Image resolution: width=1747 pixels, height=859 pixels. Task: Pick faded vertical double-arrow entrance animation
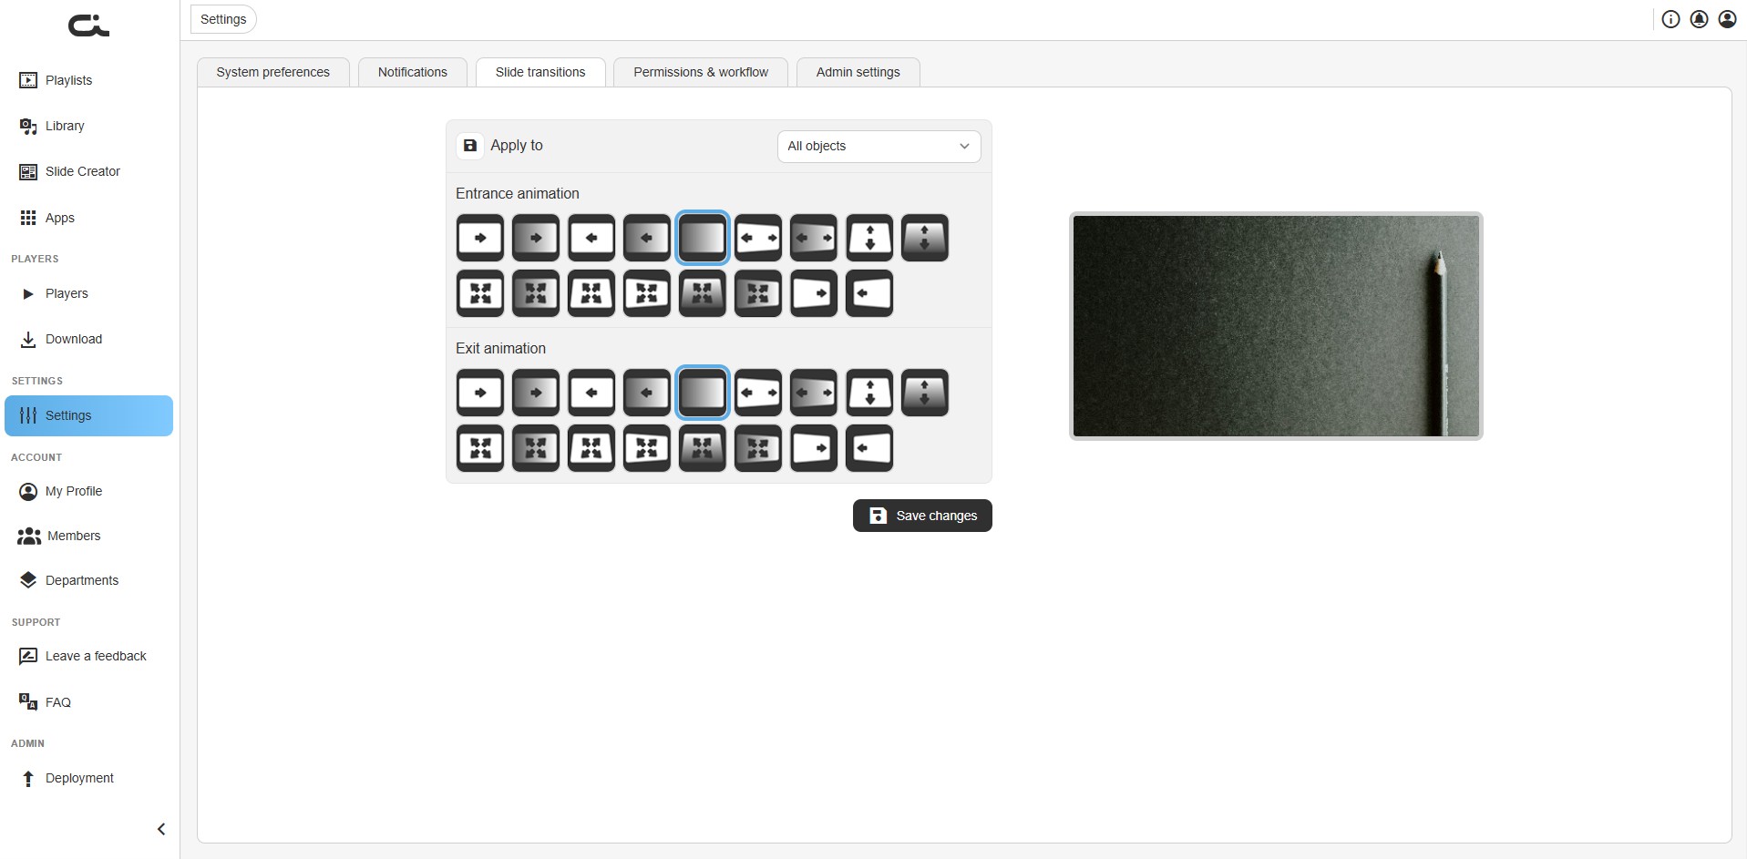(925, 238)
